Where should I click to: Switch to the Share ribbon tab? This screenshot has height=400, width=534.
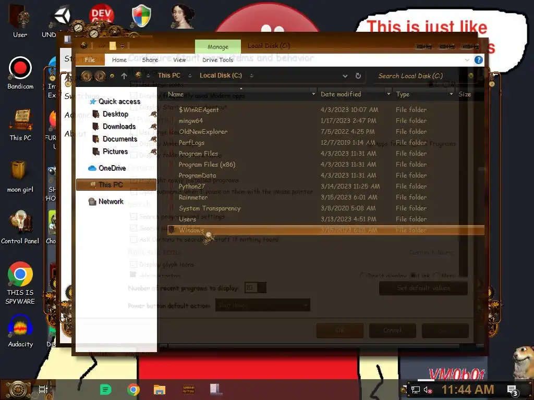point(150,60)
